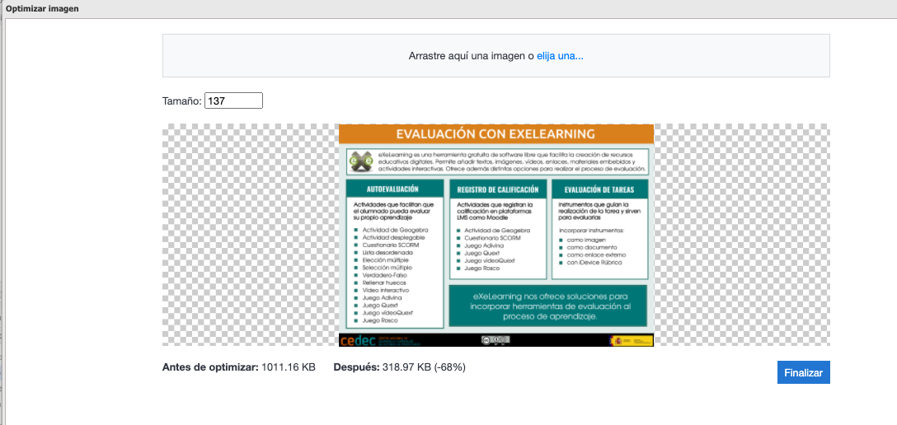Click the cedec logo in image footer

(357, 340)
